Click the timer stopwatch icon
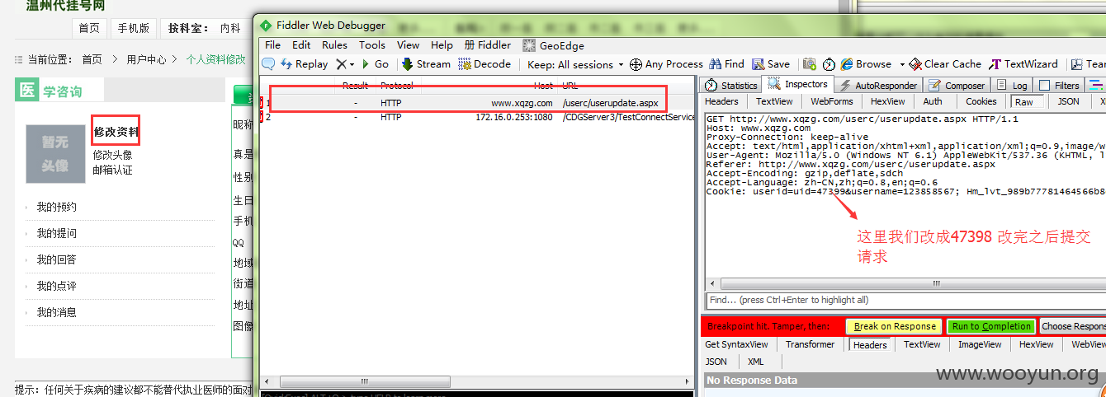1106x397 pixels. pyautogui.click(x=829, y=63)
